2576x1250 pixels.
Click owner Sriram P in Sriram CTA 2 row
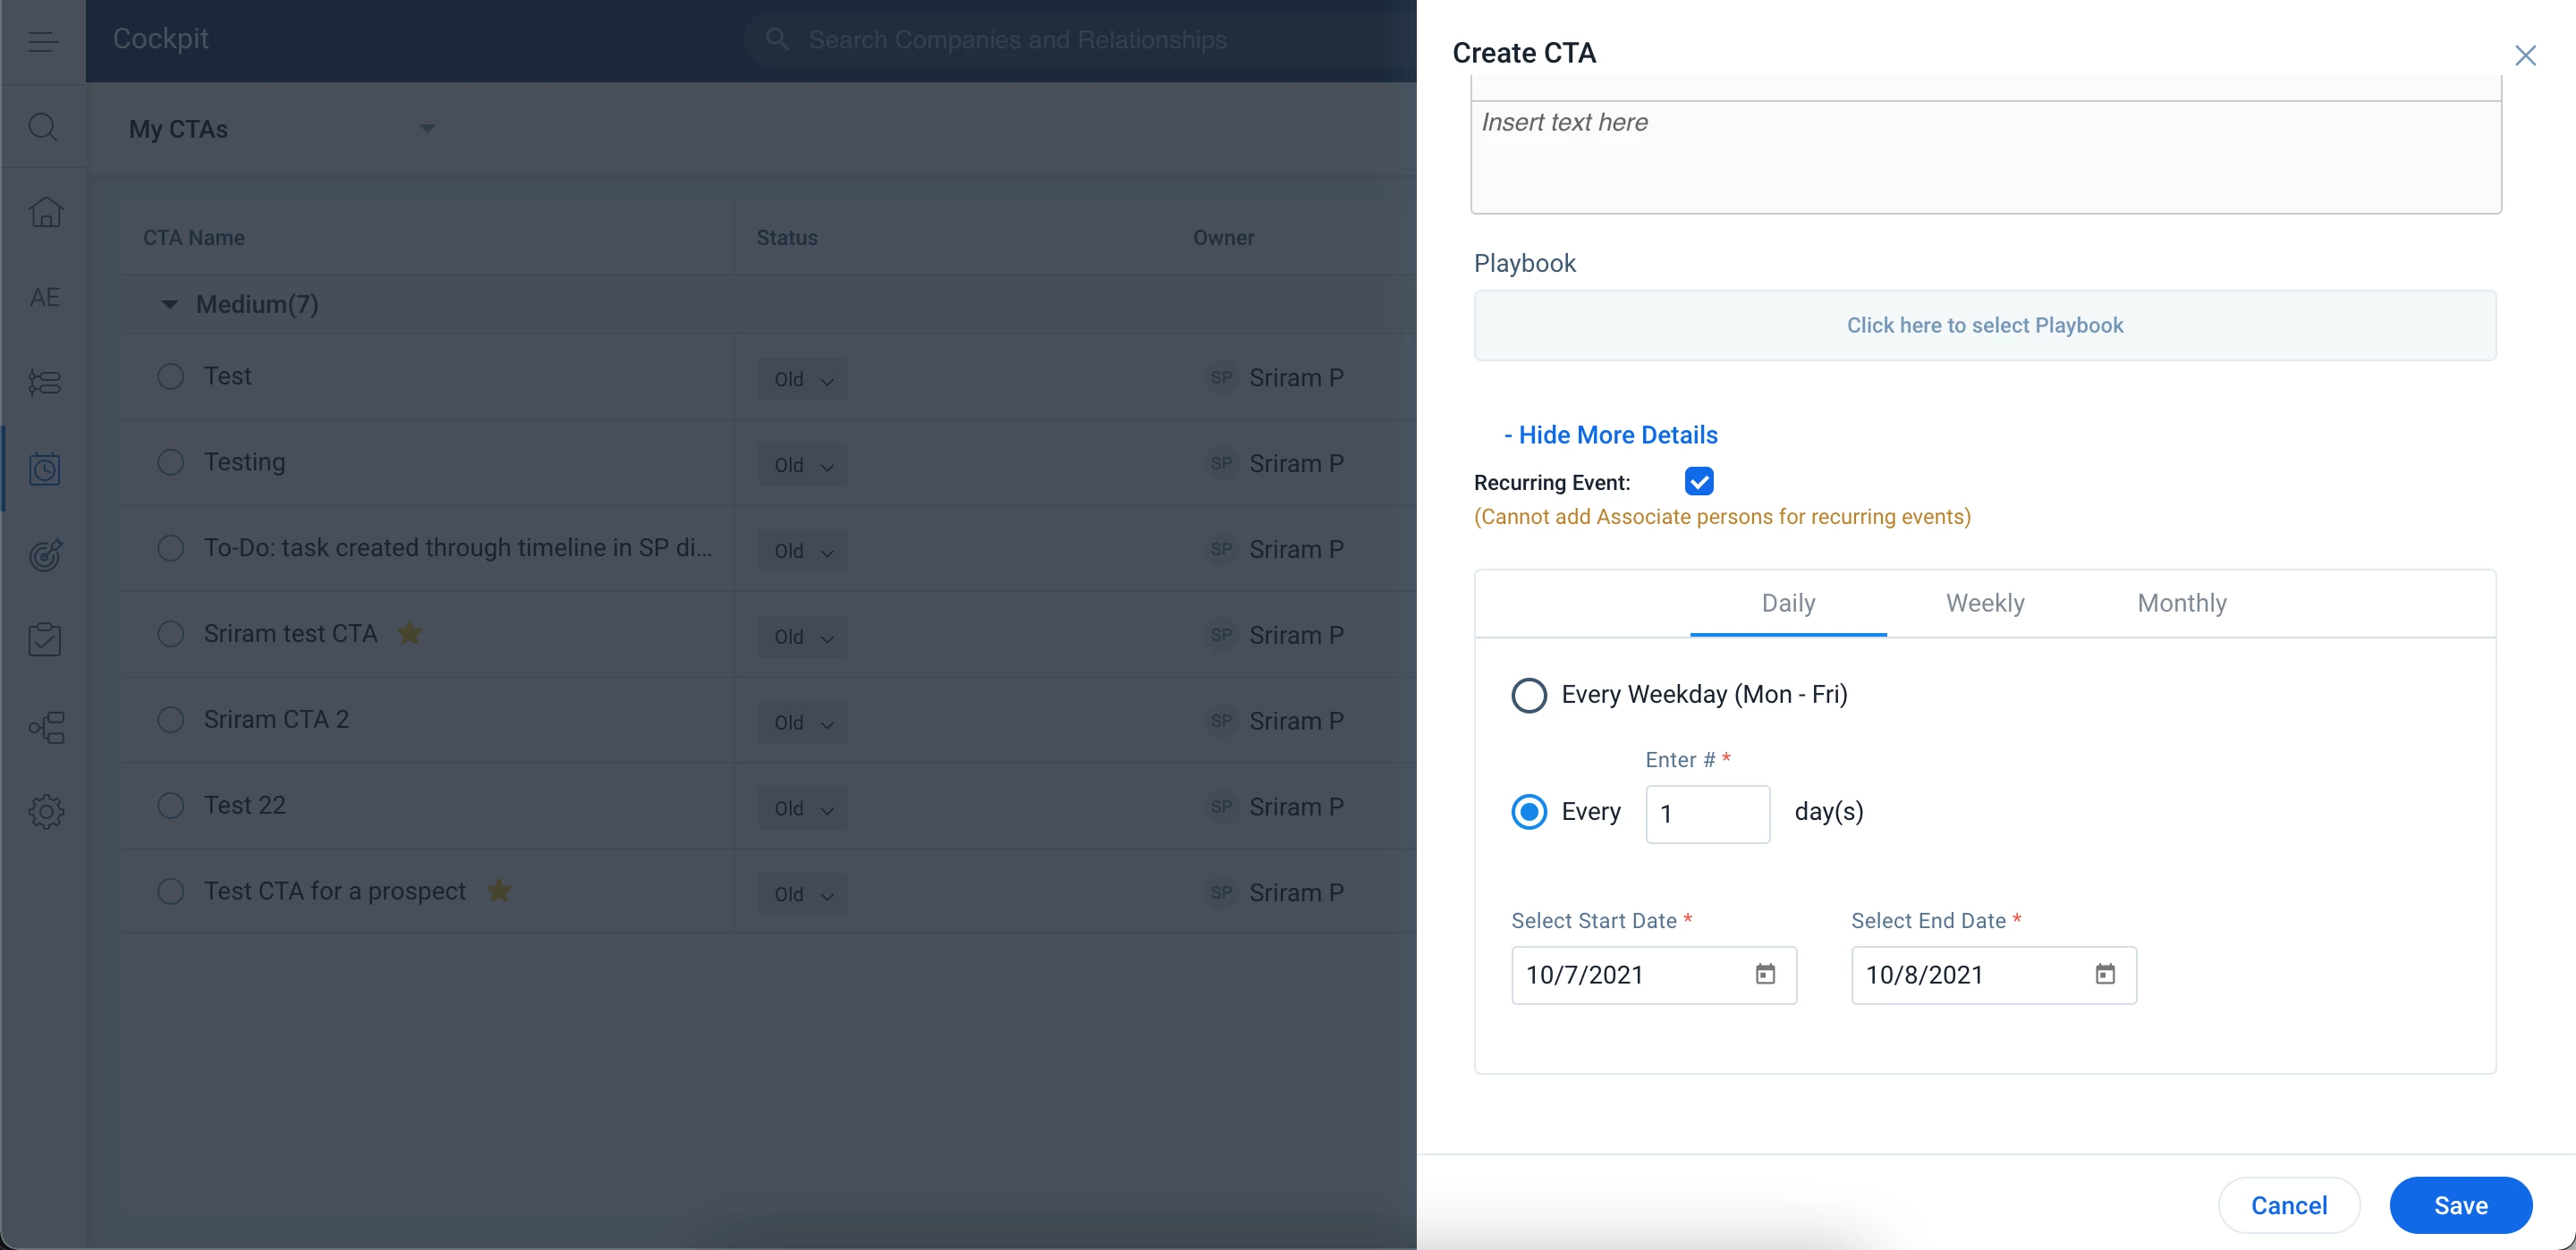pyautogui.click(x=1296, y=721)
